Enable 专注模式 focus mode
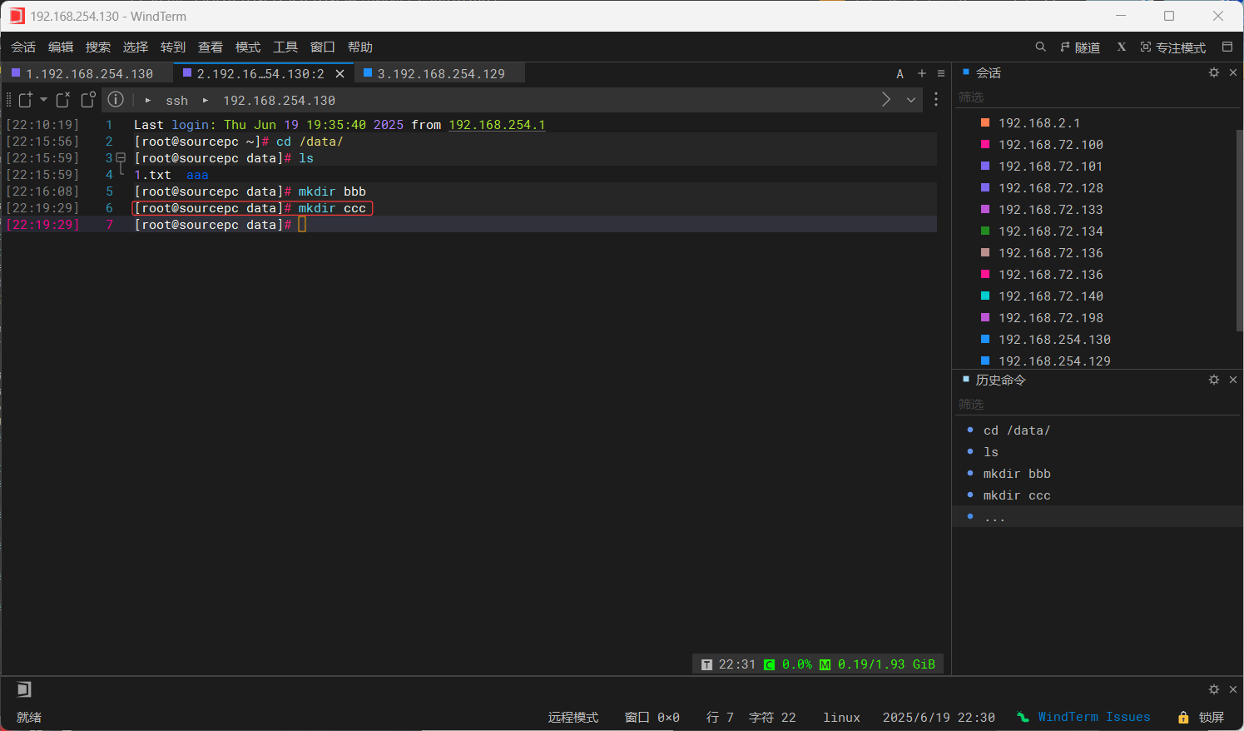This screenshot has height=731, width=1244. 1173,47
